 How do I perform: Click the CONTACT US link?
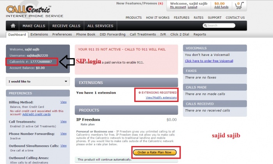coord(235,18)
